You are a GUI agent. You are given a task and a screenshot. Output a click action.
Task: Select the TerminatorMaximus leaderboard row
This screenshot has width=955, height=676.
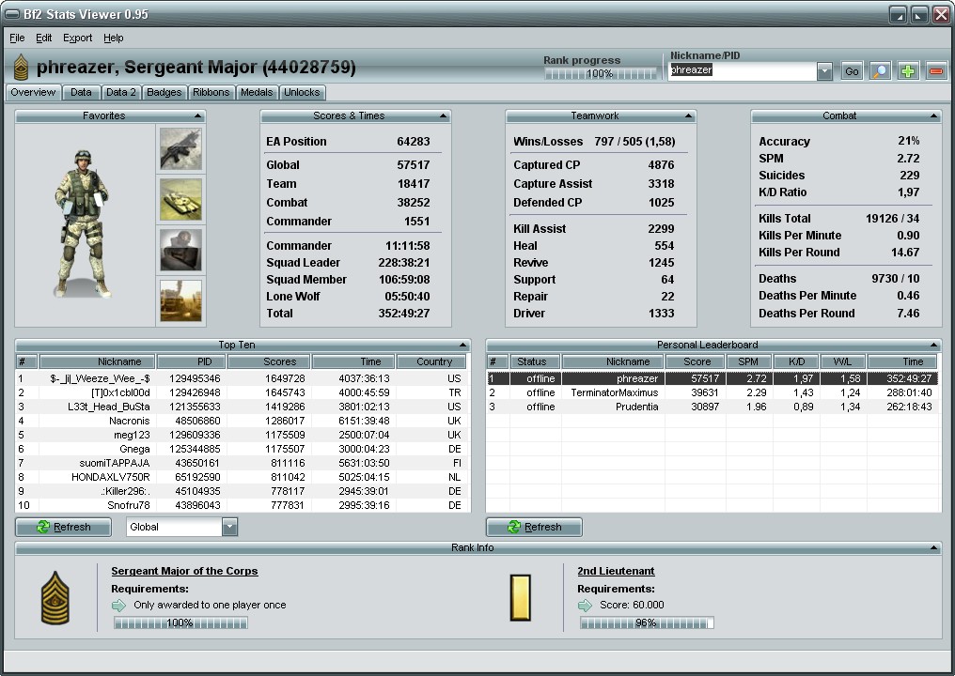point(712,393)
